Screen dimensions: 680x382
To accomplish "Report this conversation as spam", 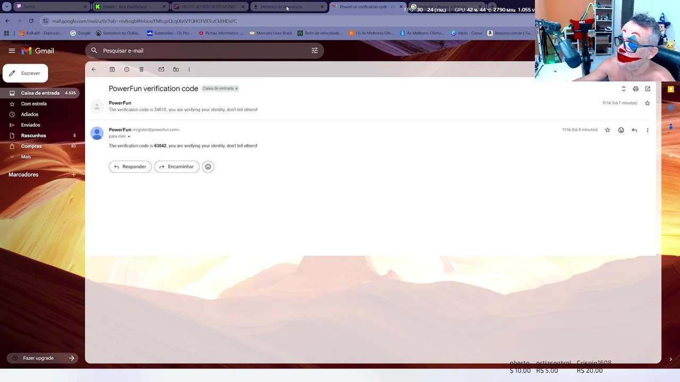I will [126, 70].
